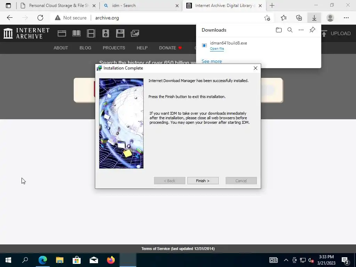This screenshot has height=267, width=356.
Task: Open Microsoft Edge from taskbar
Action: click(42, 260)
